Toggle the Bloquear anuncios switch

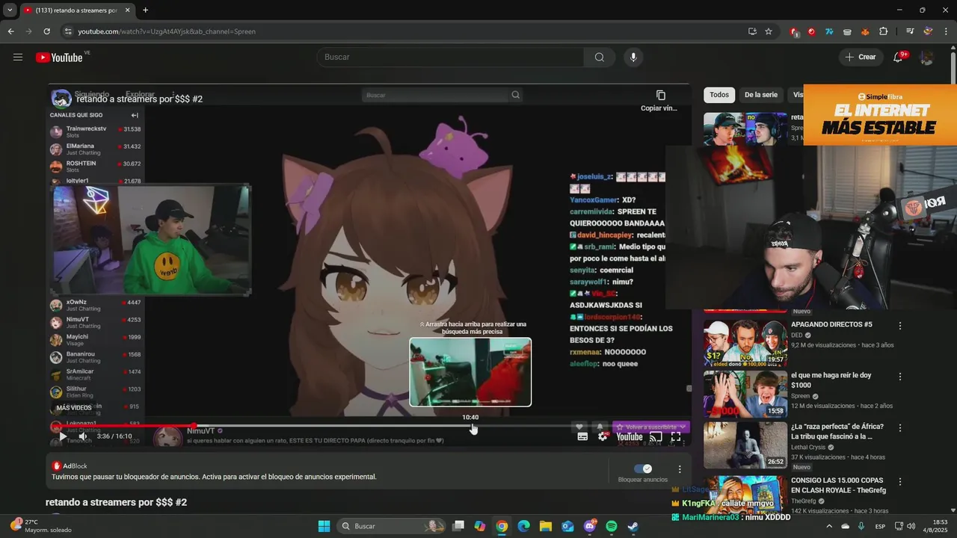(x=643, y=469)
